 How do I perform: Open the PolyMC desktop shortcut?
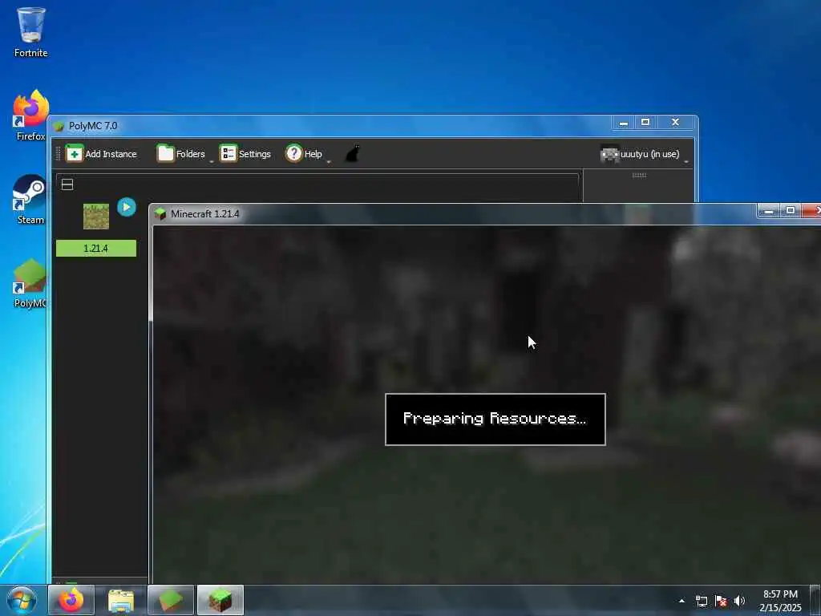click(x=30, y=283)
